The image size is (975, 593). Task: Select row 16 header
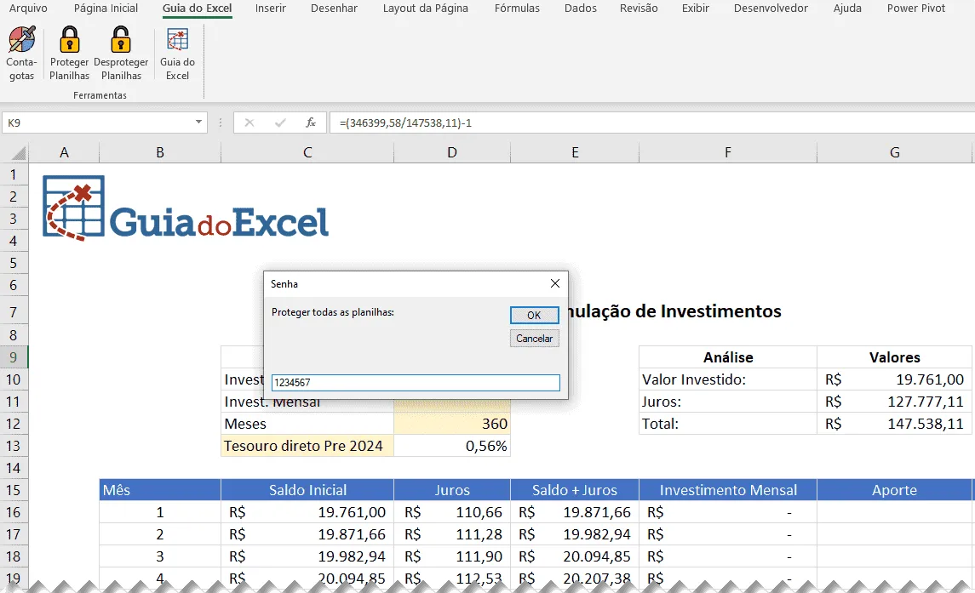(13, 512)
